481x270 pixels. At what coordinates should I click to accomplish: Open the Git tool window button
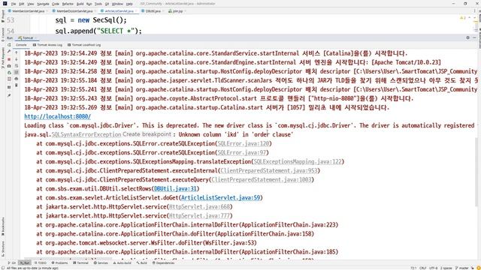12,263
